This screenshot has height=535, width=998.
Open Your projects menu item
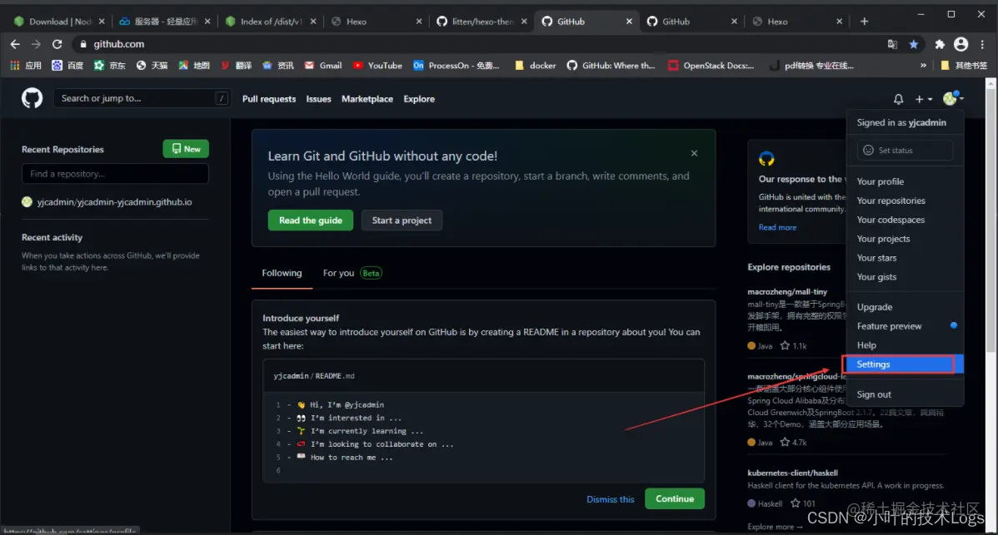[905, 239]
